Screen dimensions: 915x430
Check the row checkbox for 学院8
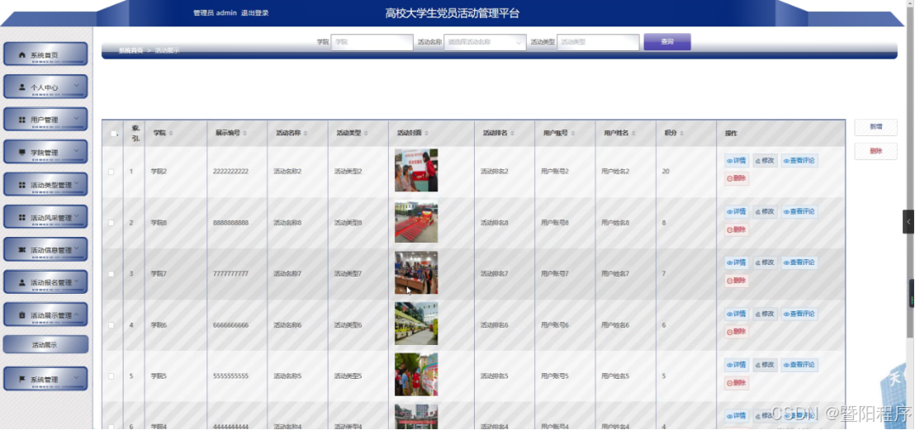[111, 223]
